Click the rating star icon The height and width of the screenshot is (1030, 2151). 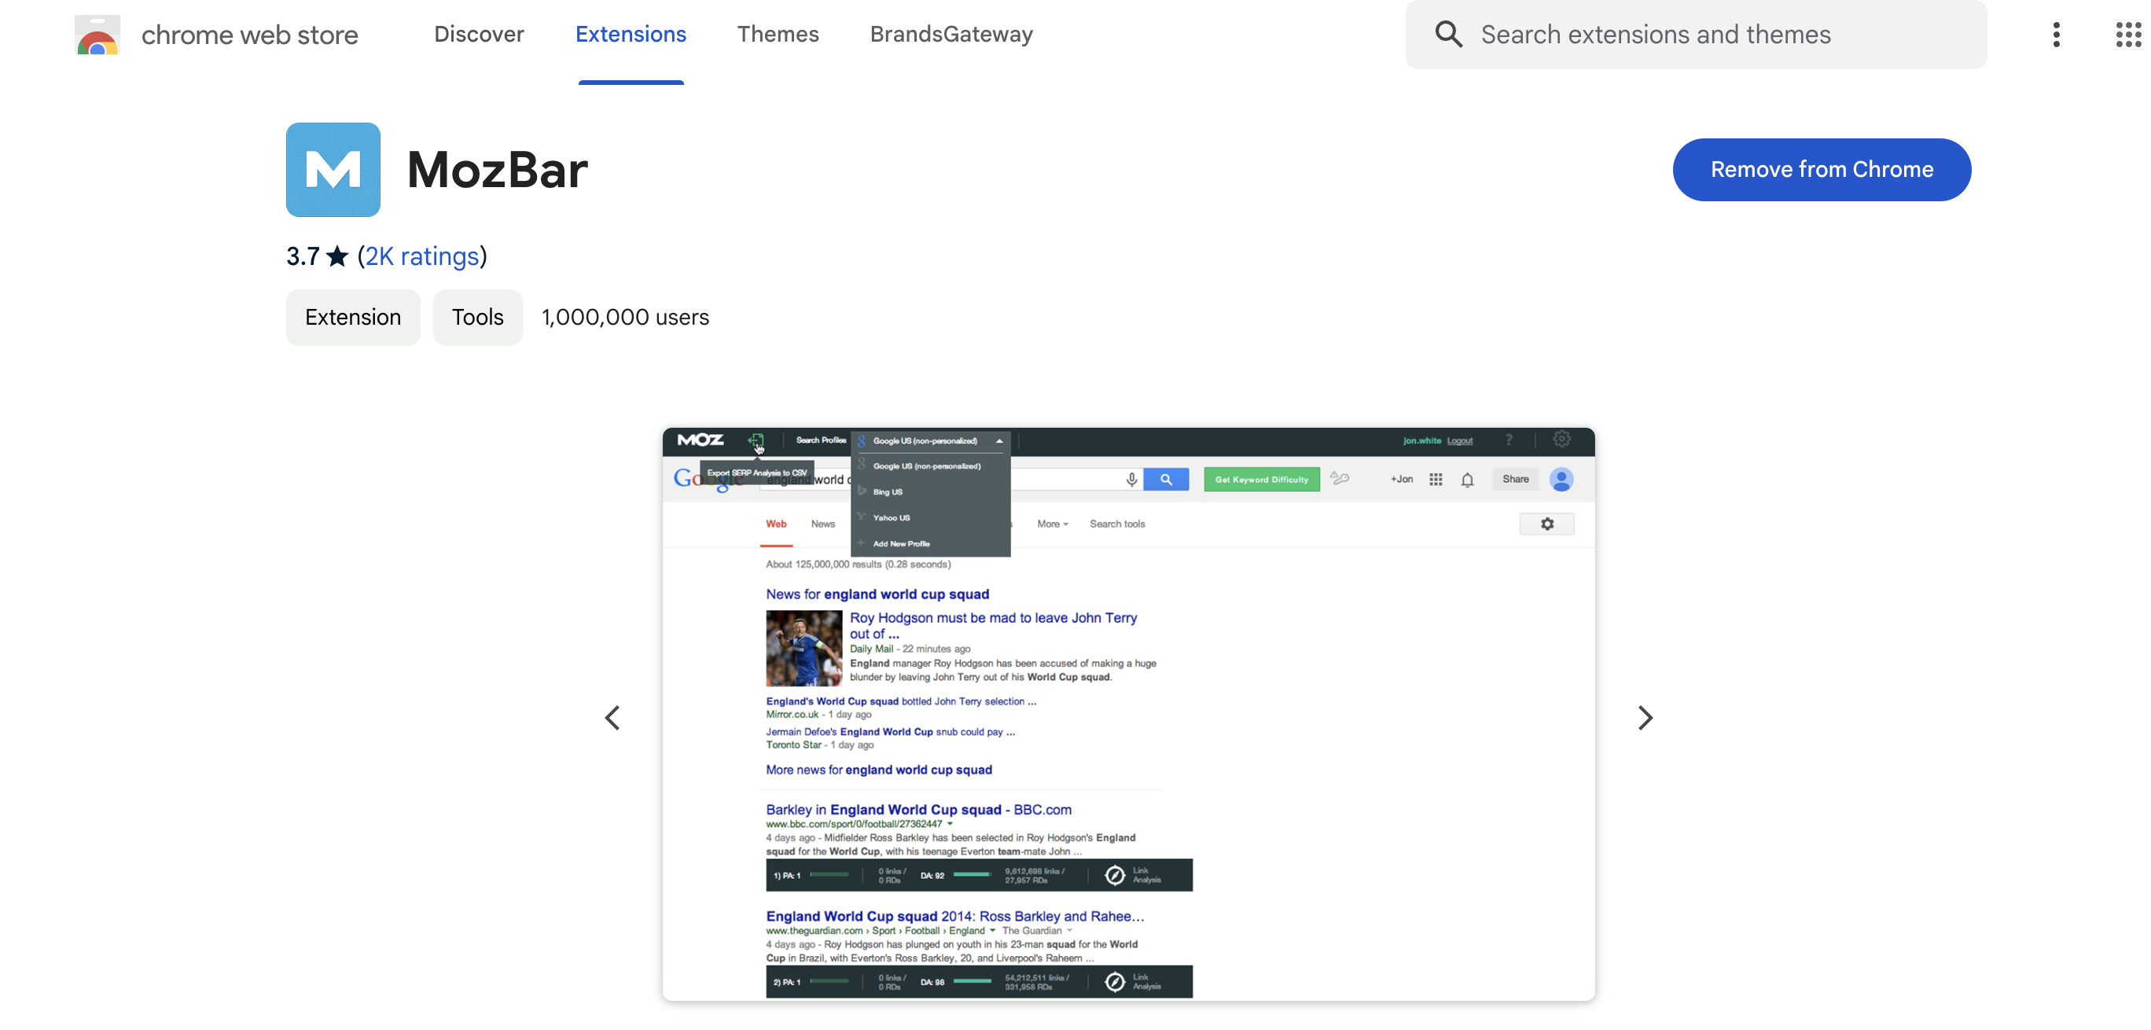click(x=337, y=256)
